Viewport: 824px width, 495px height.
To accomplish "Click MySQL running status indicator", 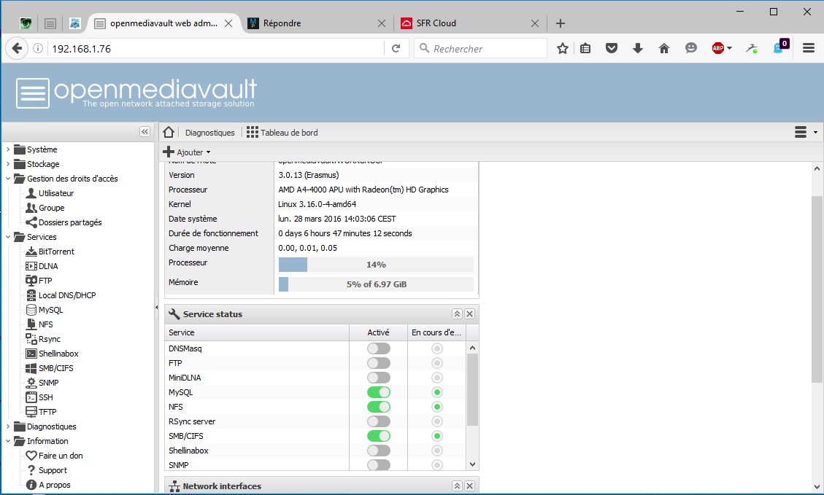I will tap(436, 392).
